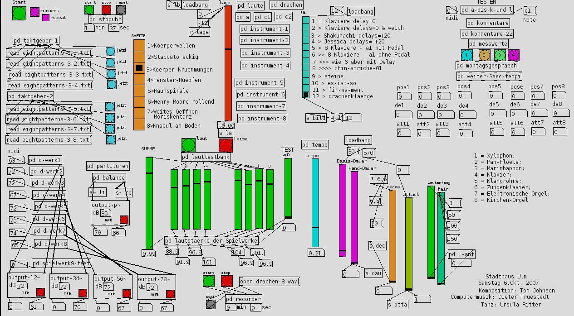
Task: Toggle the magenta repeat checkbox
Action: pos(45,18)
